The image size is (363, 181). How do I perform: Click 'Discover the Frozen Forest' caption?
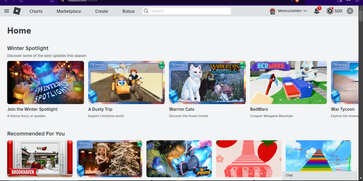(x=189, y=116)
